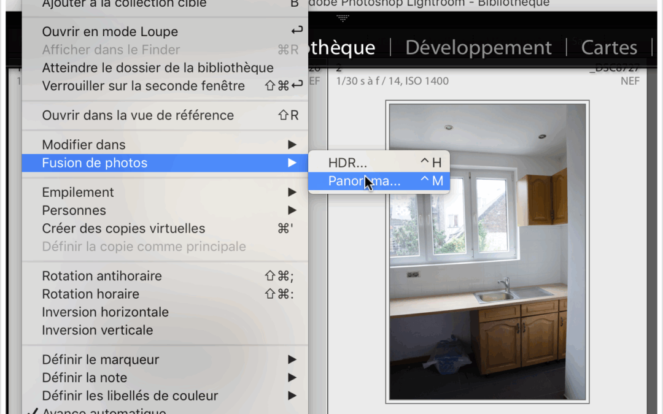Viewport: 663px width, 414px height.
Task: Choose Rotation horaire
Action: [x=91, y=294]
